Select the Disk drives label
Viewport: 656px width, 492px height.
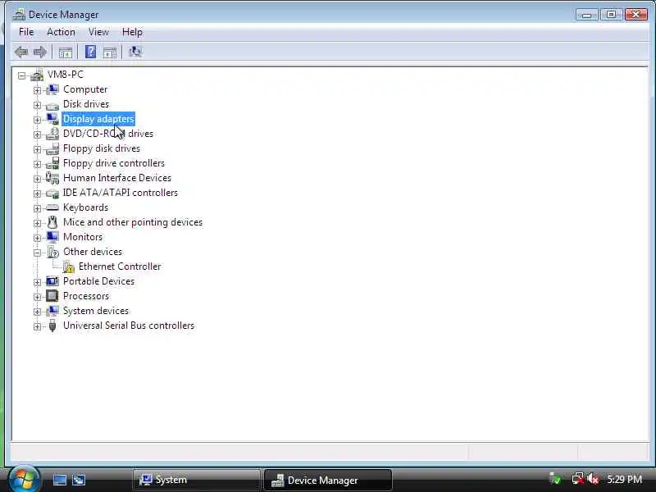coord(86,104)
